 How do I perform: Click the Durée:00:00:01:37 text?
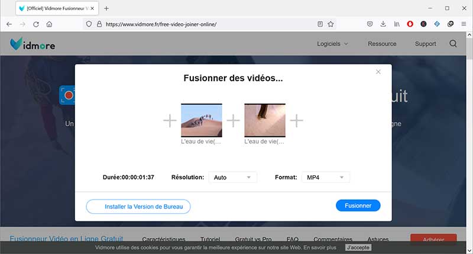[x=128, y=177]
